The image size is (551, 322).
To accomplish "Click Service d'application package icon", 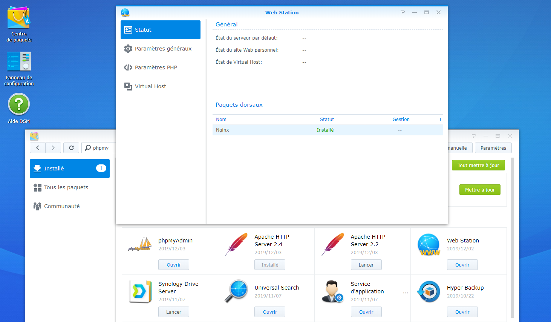I will tap(332, 291).
